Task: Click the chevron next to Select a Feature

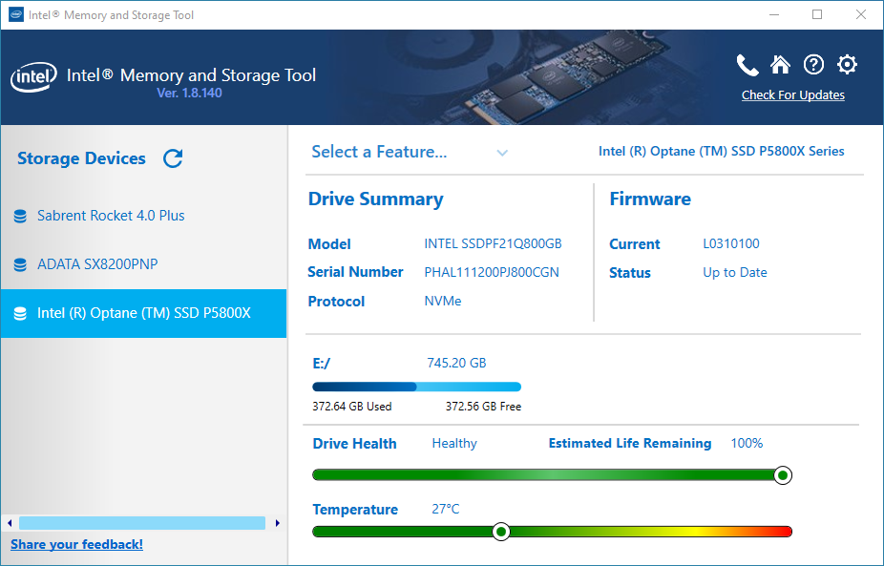Action: (x=502, y=153)
